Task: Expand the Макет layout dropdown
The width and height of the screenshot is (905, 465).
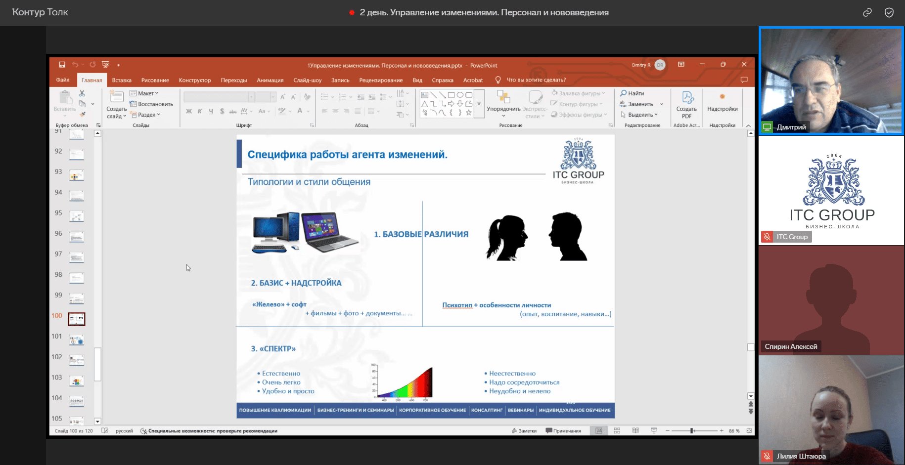Action: (x=144, y=93)
